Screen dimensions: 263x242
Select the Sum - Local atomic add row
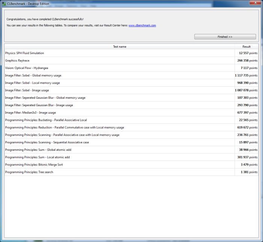[131, 157]
